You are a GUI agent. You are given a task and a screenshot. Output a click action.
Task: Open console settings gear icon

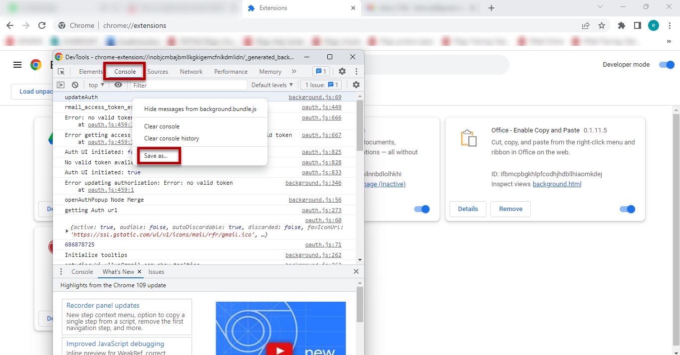(x=356, y=85)
